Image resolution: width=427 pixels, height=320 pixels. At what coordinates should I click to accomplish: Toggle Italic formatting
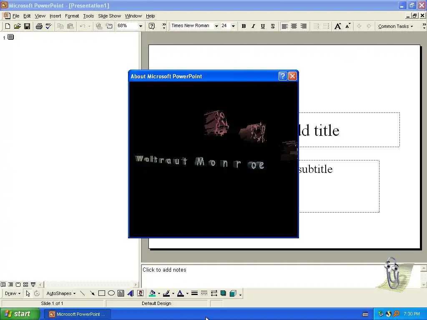click(x=253, y=26)
